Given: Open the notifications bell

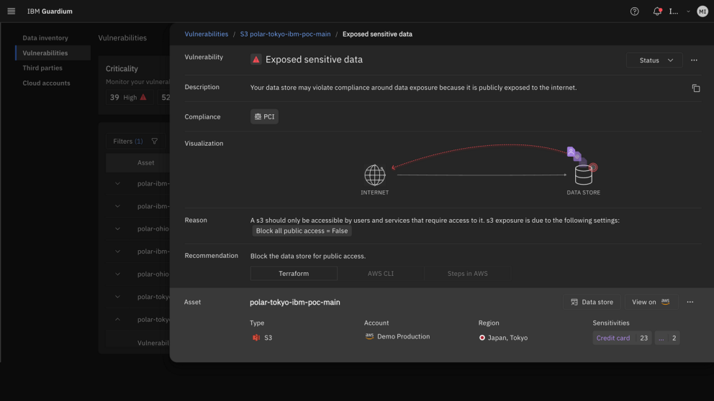Looking at the screenshot, I should coord(657,11).
